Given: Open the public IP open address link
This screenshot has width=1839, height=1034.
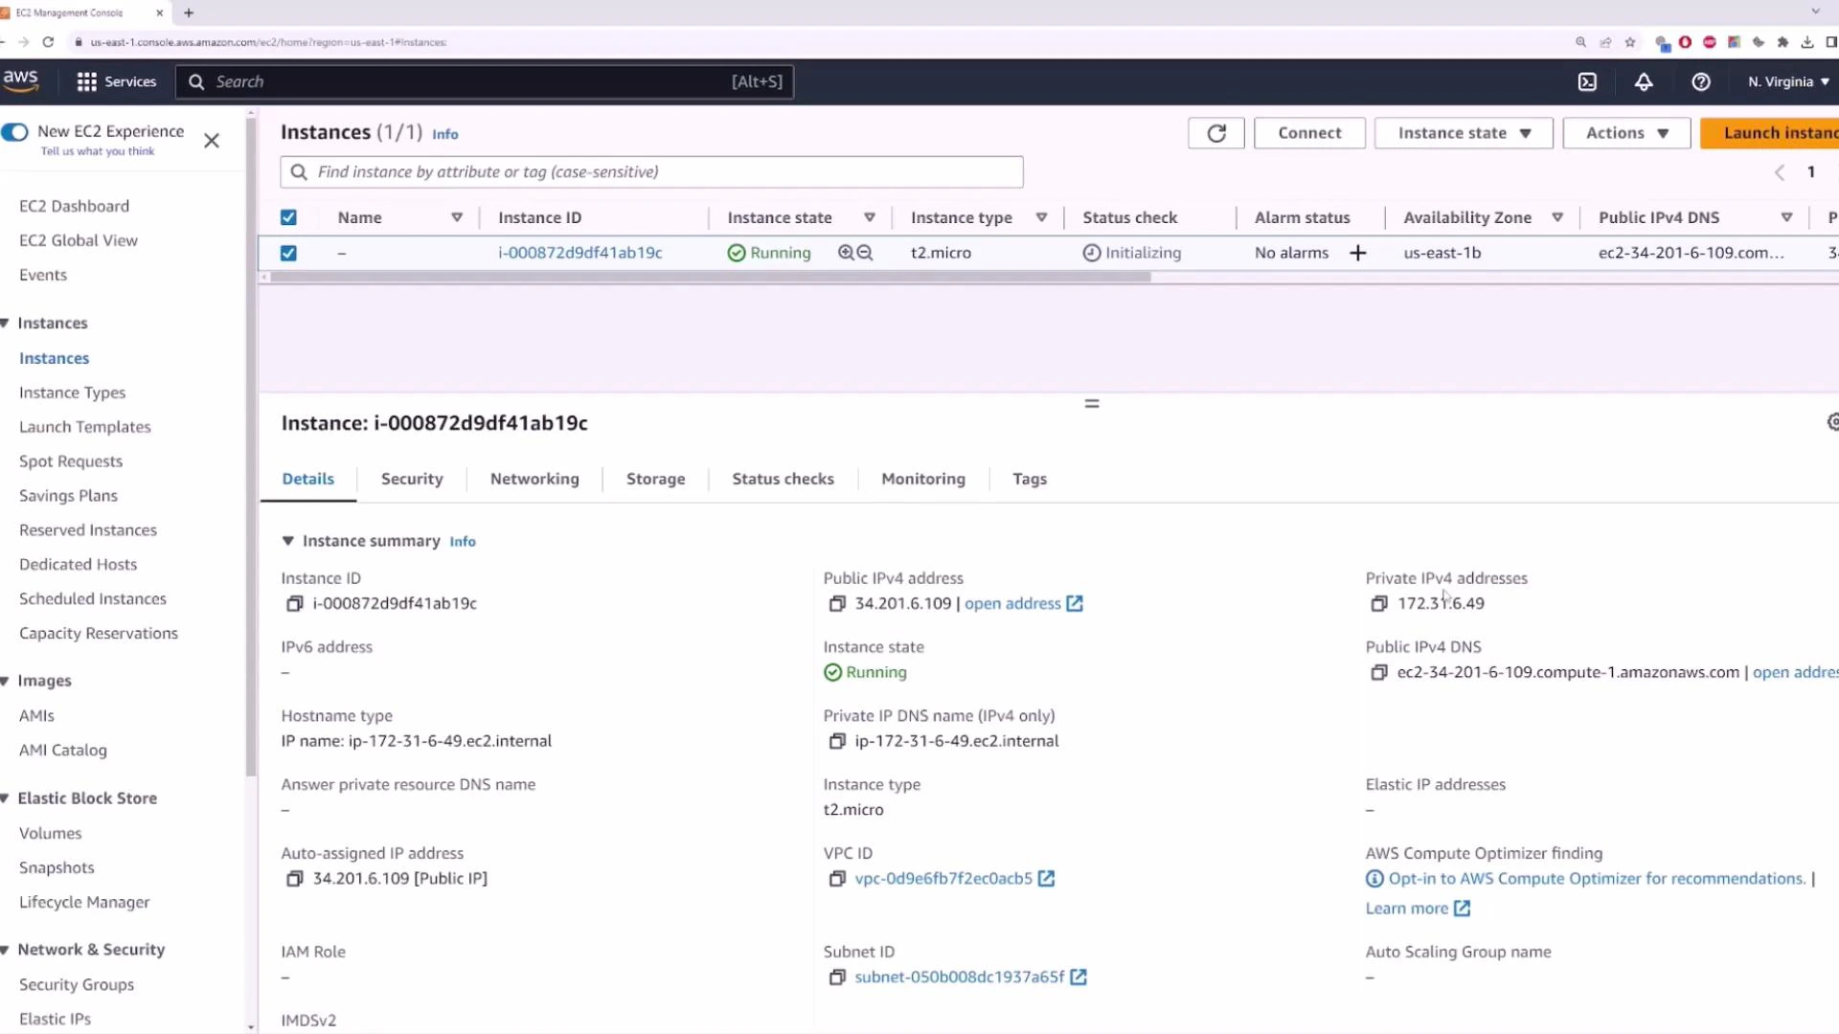Looking at the screenshot, I should click(x=1012, y=603).
